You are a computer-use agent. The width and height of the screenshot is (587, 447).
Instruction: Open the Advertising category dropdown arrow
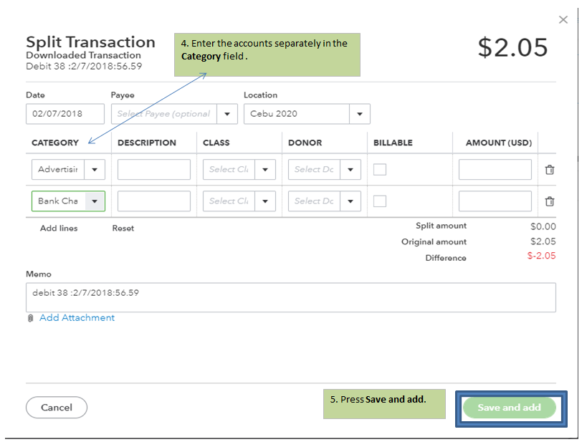coord(95,170)
